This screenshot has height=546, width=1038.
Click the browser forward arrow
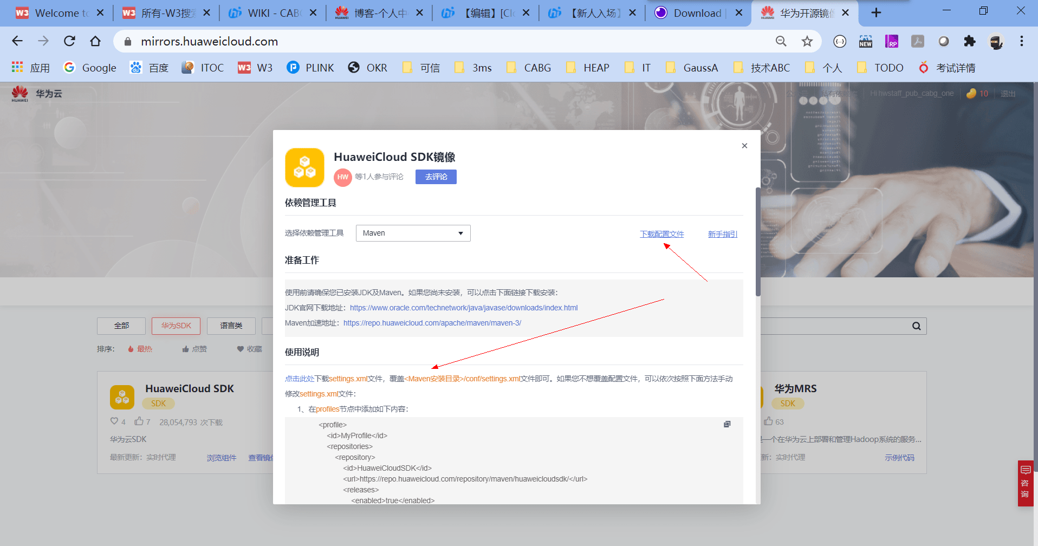coord(43,41)
